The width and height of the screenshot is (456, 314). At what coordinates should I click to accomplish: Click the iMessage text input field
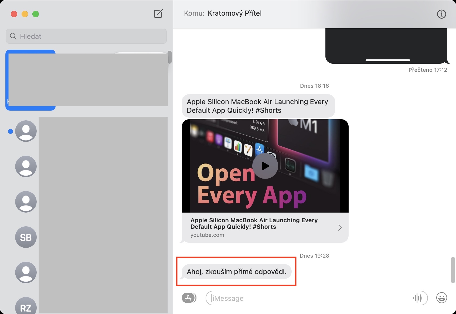[x=317, y=298]
